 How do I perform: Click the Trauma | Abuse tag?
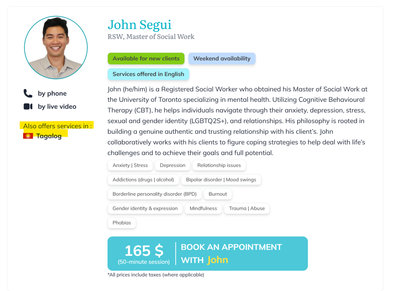coord(247,209)
